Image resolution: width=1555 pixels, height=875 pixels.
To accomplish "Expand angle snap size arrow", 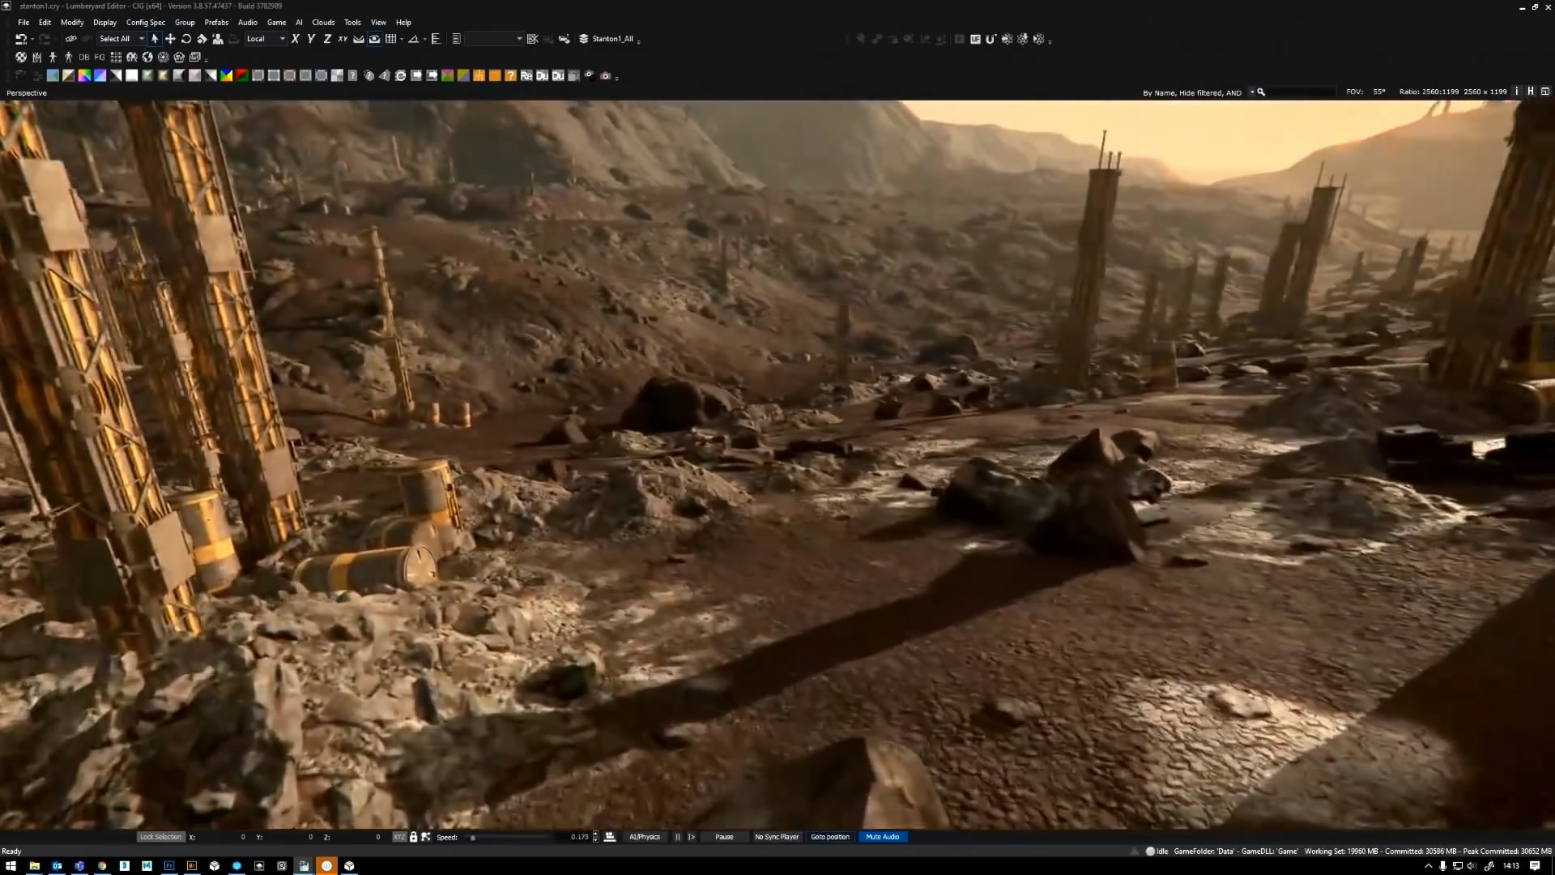I will (x=424, y=39).
